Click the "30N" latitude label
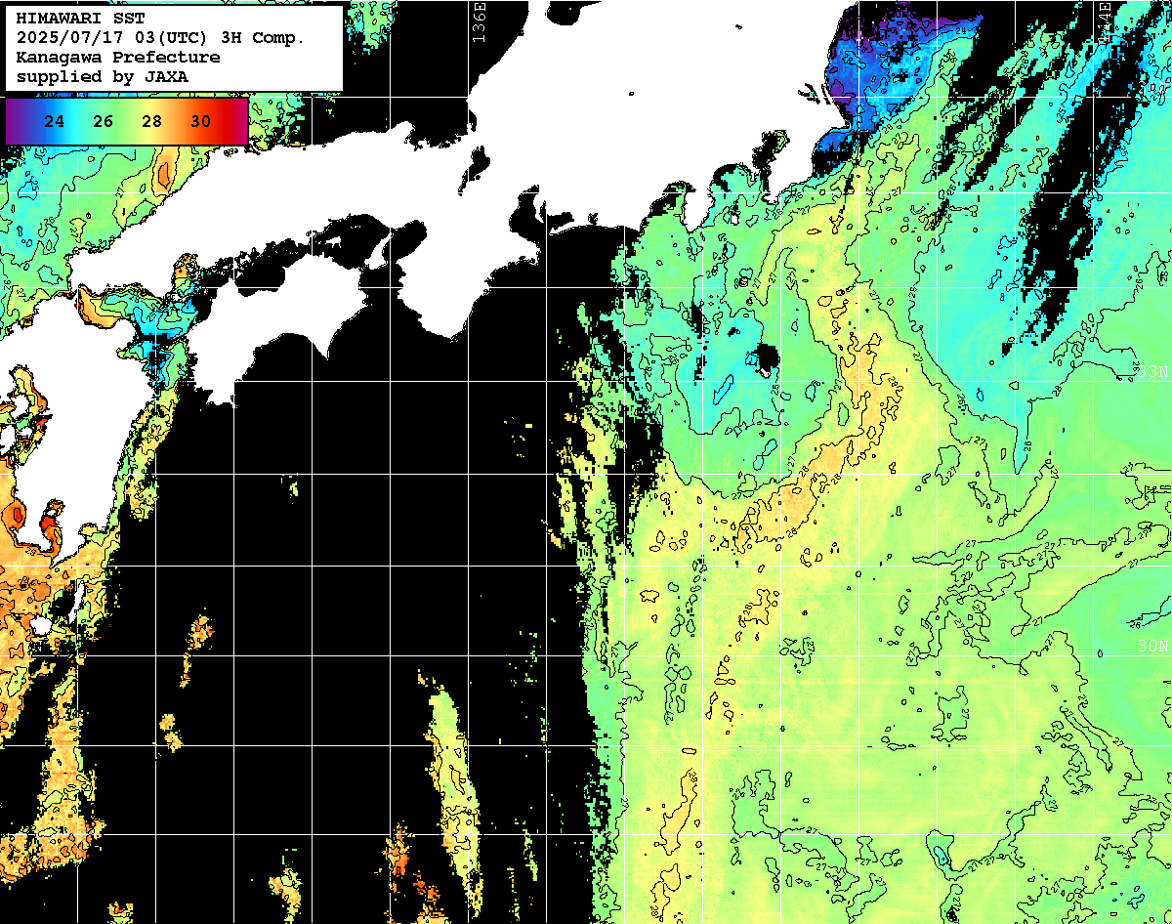 pyautogui.click(x=1153, y=647)
